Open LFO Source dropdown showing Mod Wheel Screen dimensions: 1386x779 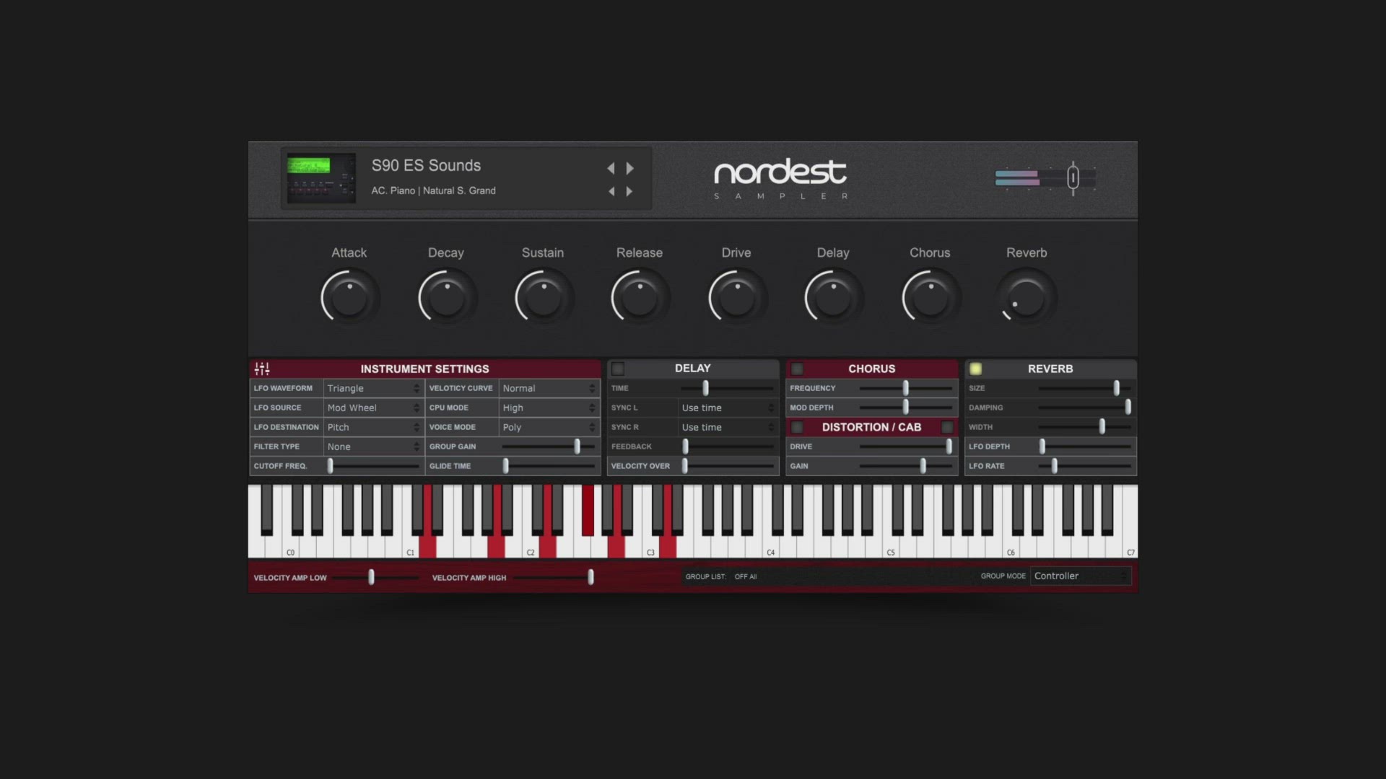click(372, 408)
